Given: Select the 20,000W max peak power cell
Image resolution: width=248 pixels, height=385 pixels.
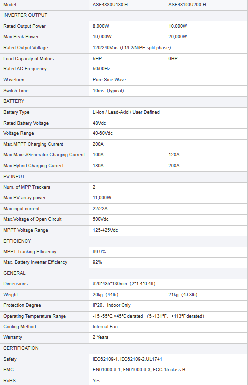Looking at the screenshot, I should pyautogui.click(x=206, y=37).
